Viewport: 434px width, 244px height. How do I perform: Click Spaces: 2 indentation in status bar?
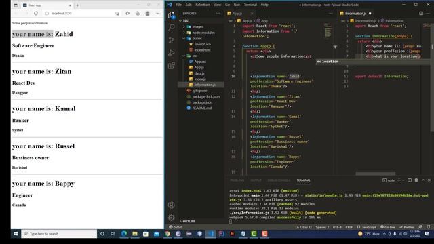(323, 227)
